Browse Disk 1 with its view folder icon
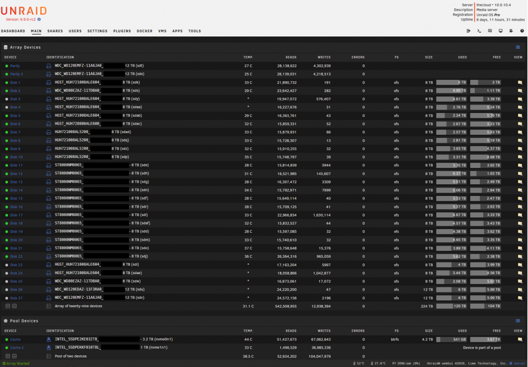 point(520,82)
